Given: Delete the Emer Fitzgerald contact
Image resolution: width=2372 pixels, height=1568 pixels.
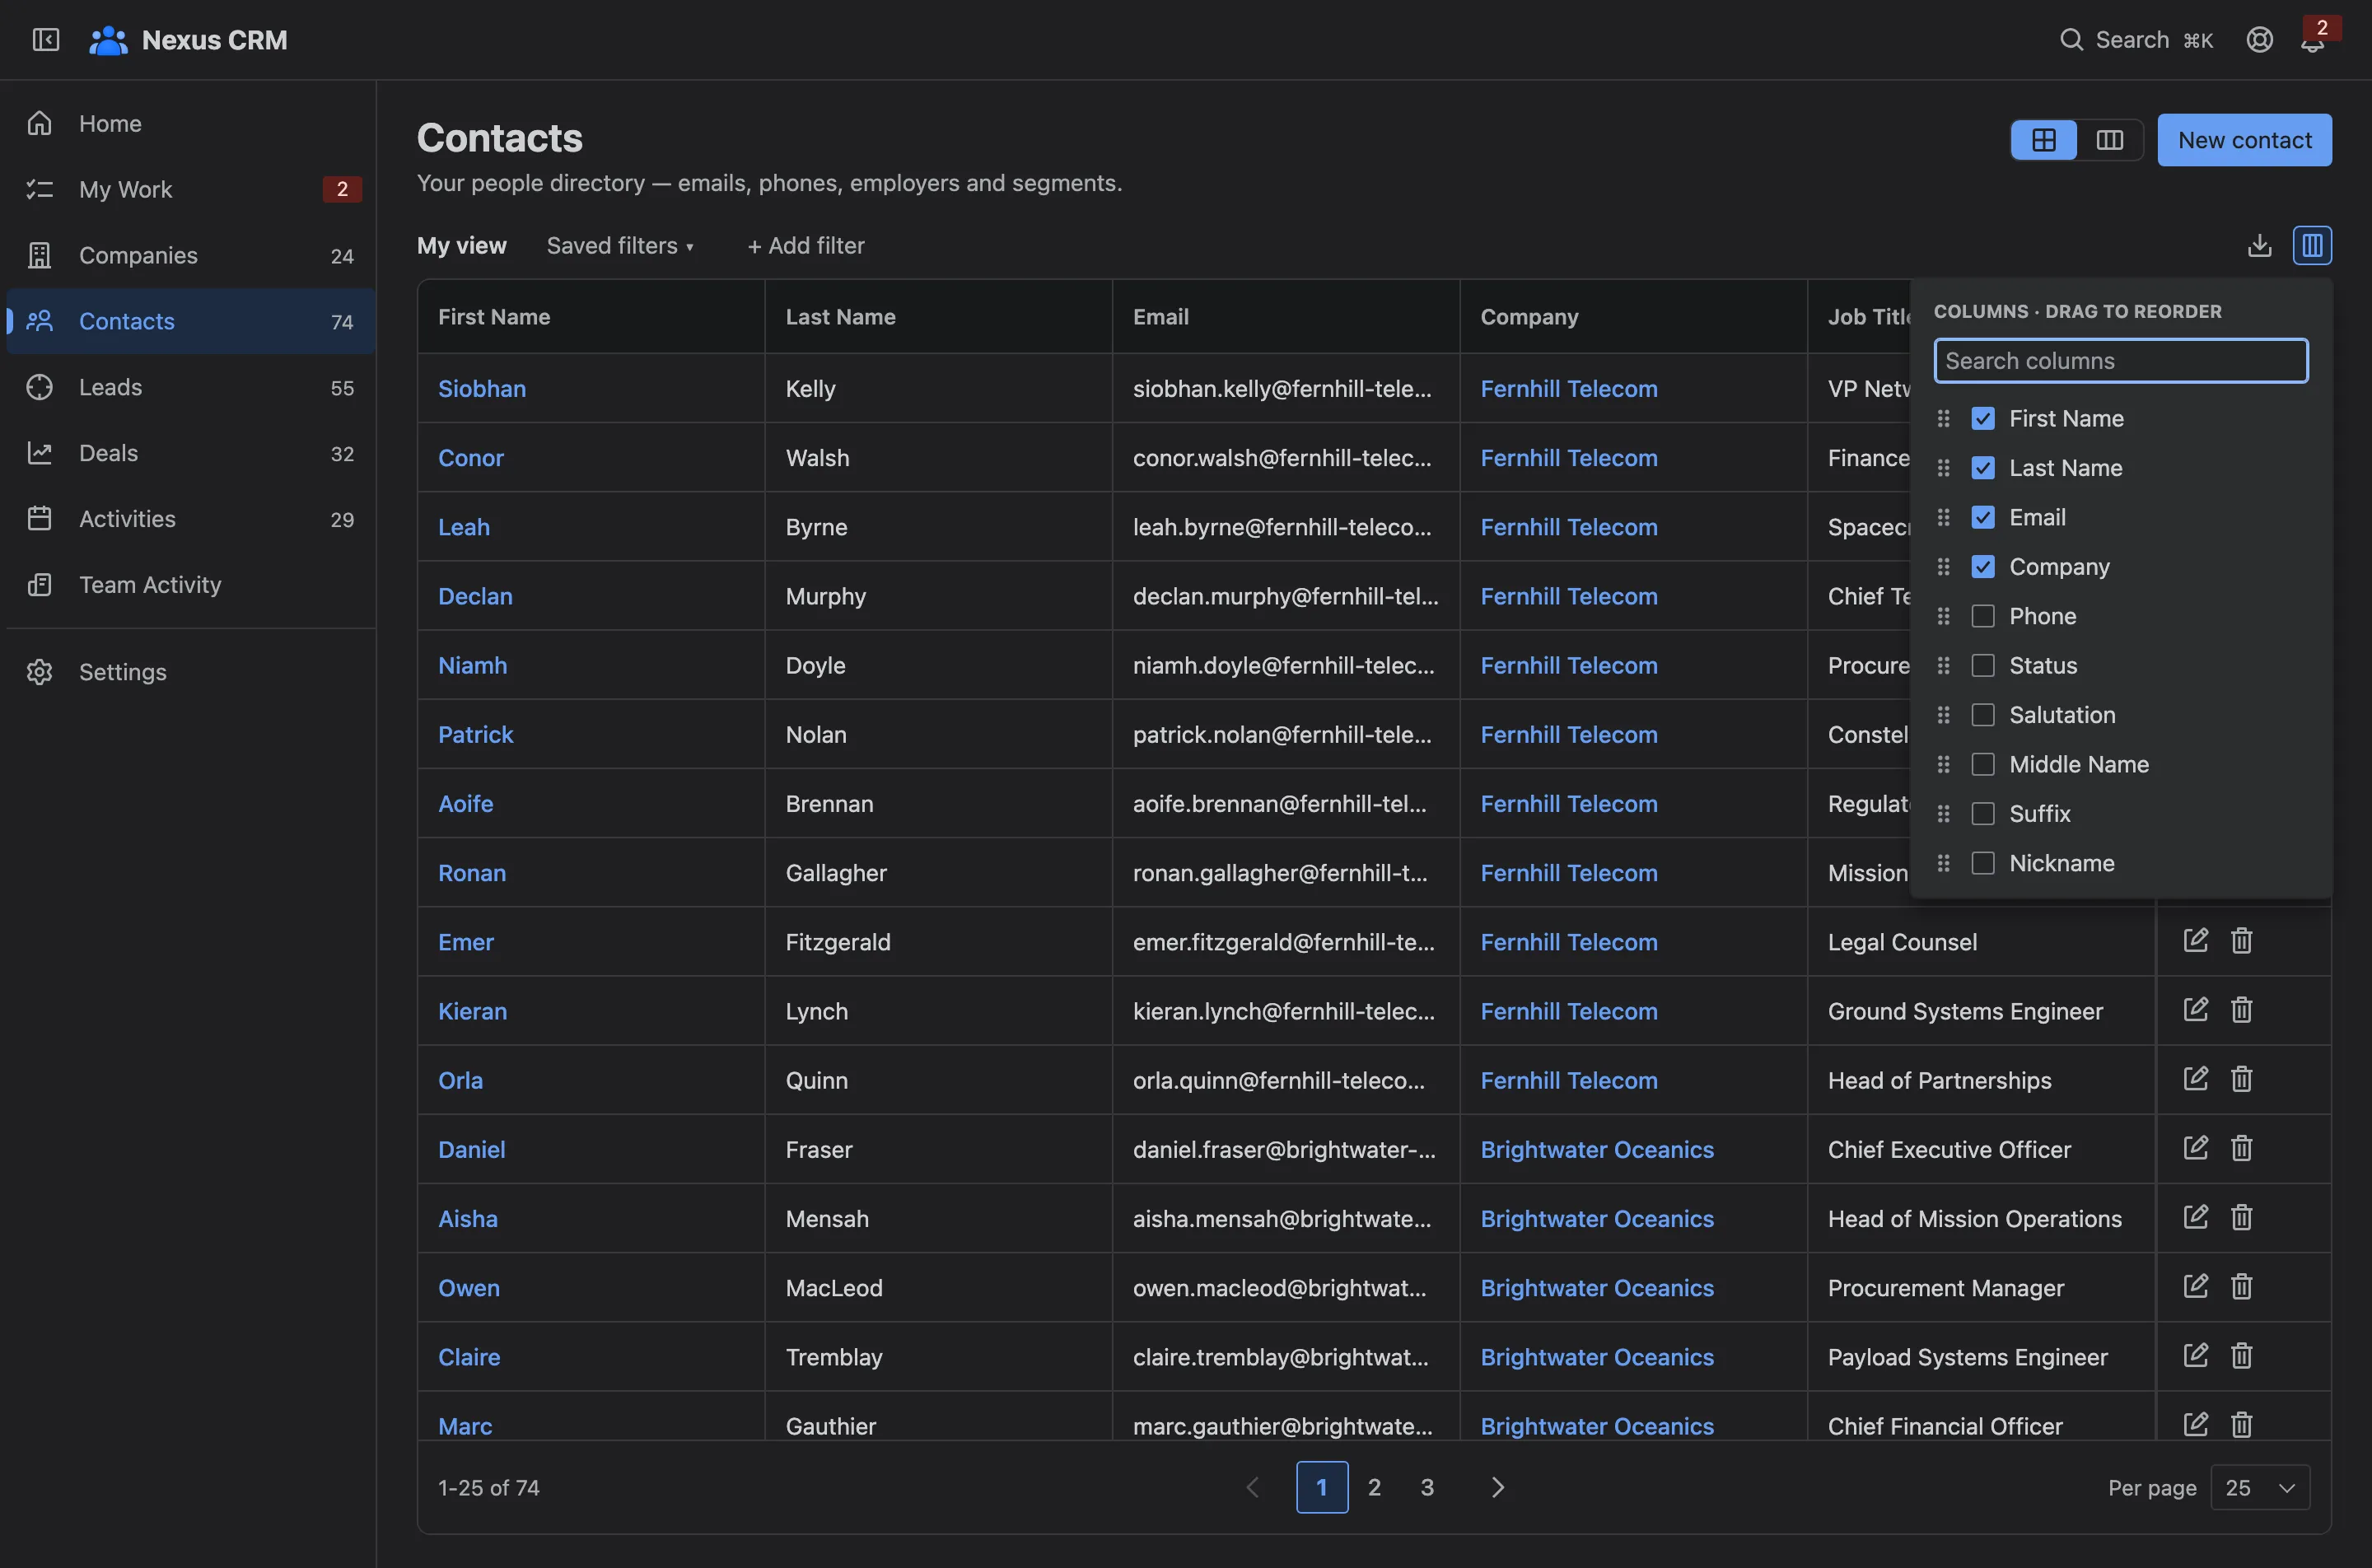Looking at the screenshot, I should [x=2242, y=940].
